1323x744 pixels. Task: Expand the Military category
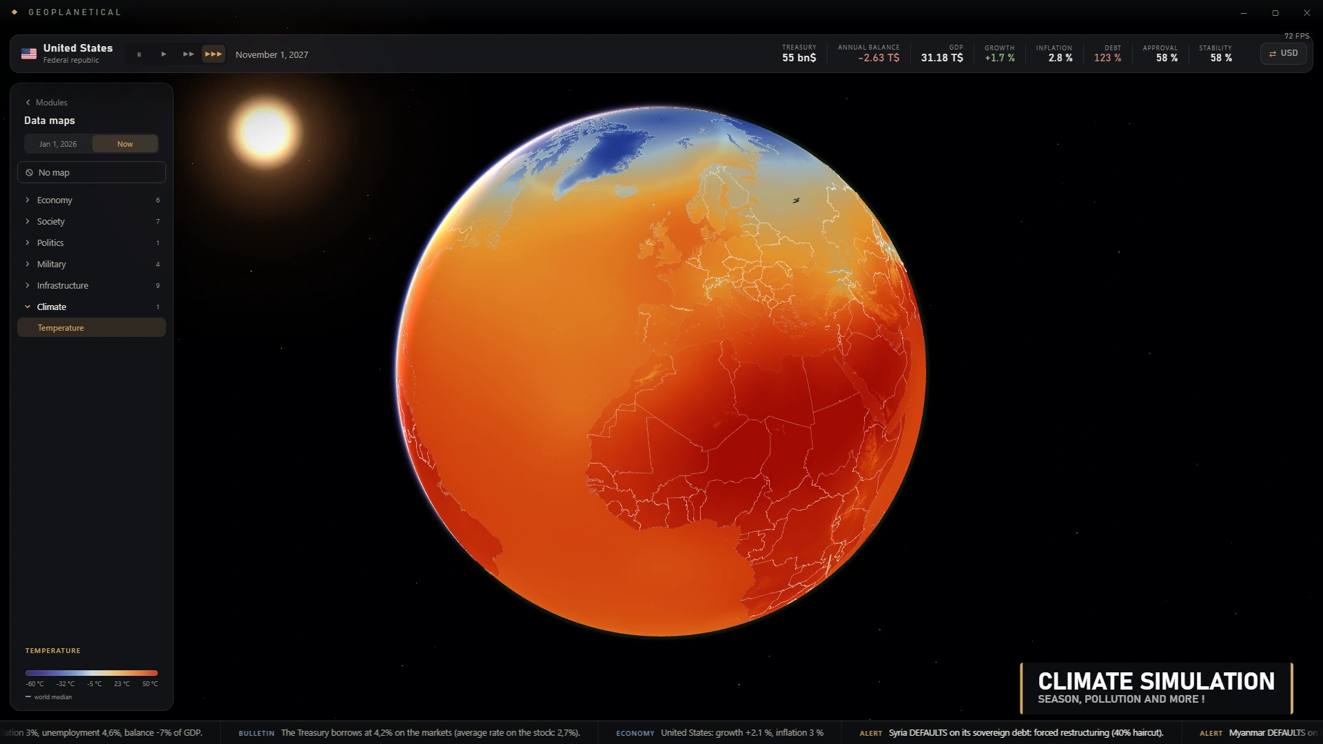92,264
